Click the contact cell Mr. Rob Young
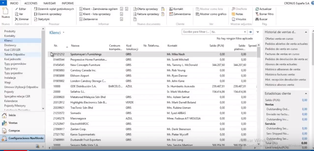Viewport: 314px width, 151px height. (176, 70)
